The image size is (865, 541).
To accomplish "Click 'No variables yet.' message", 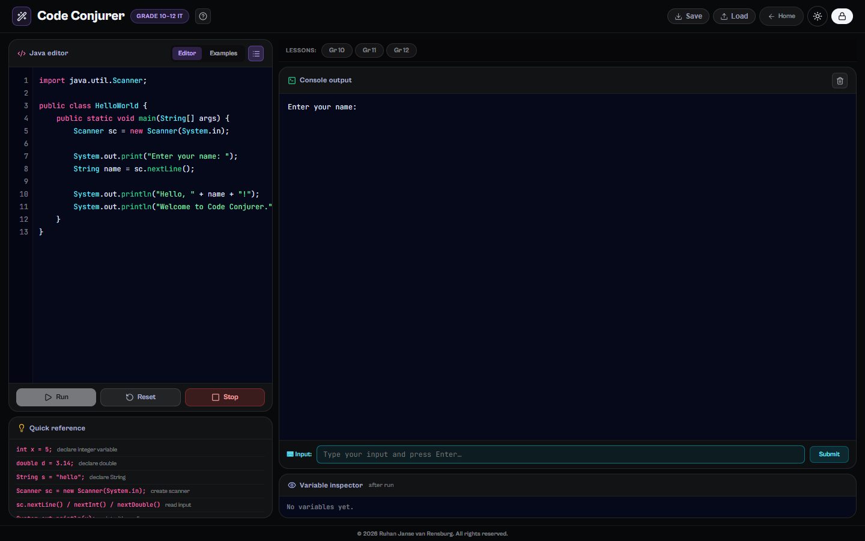I will pos(320,507).
